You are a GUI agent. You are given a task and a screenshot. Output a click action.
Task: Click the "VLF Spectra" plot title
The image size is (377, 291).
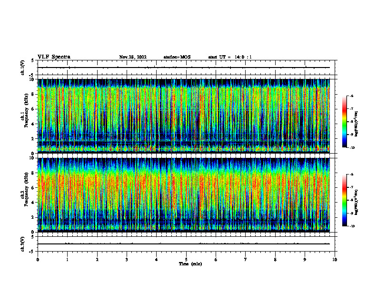(54, 57)
